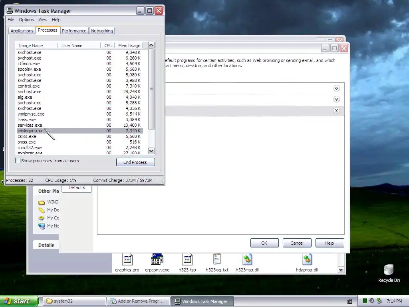The image size is (409, 307).
Task: Open the My Network Places icon in Other Places
Action: 42,226
